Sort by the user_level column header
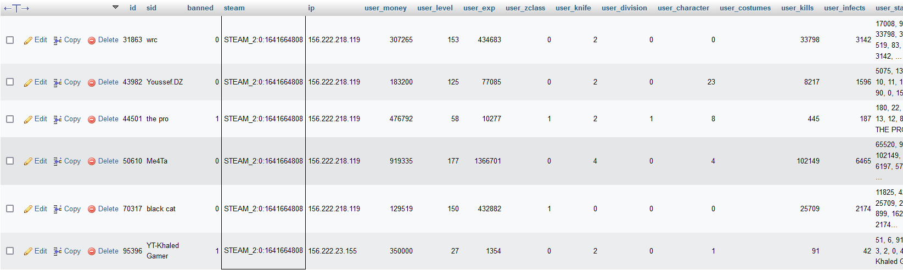 pos(435,8)
